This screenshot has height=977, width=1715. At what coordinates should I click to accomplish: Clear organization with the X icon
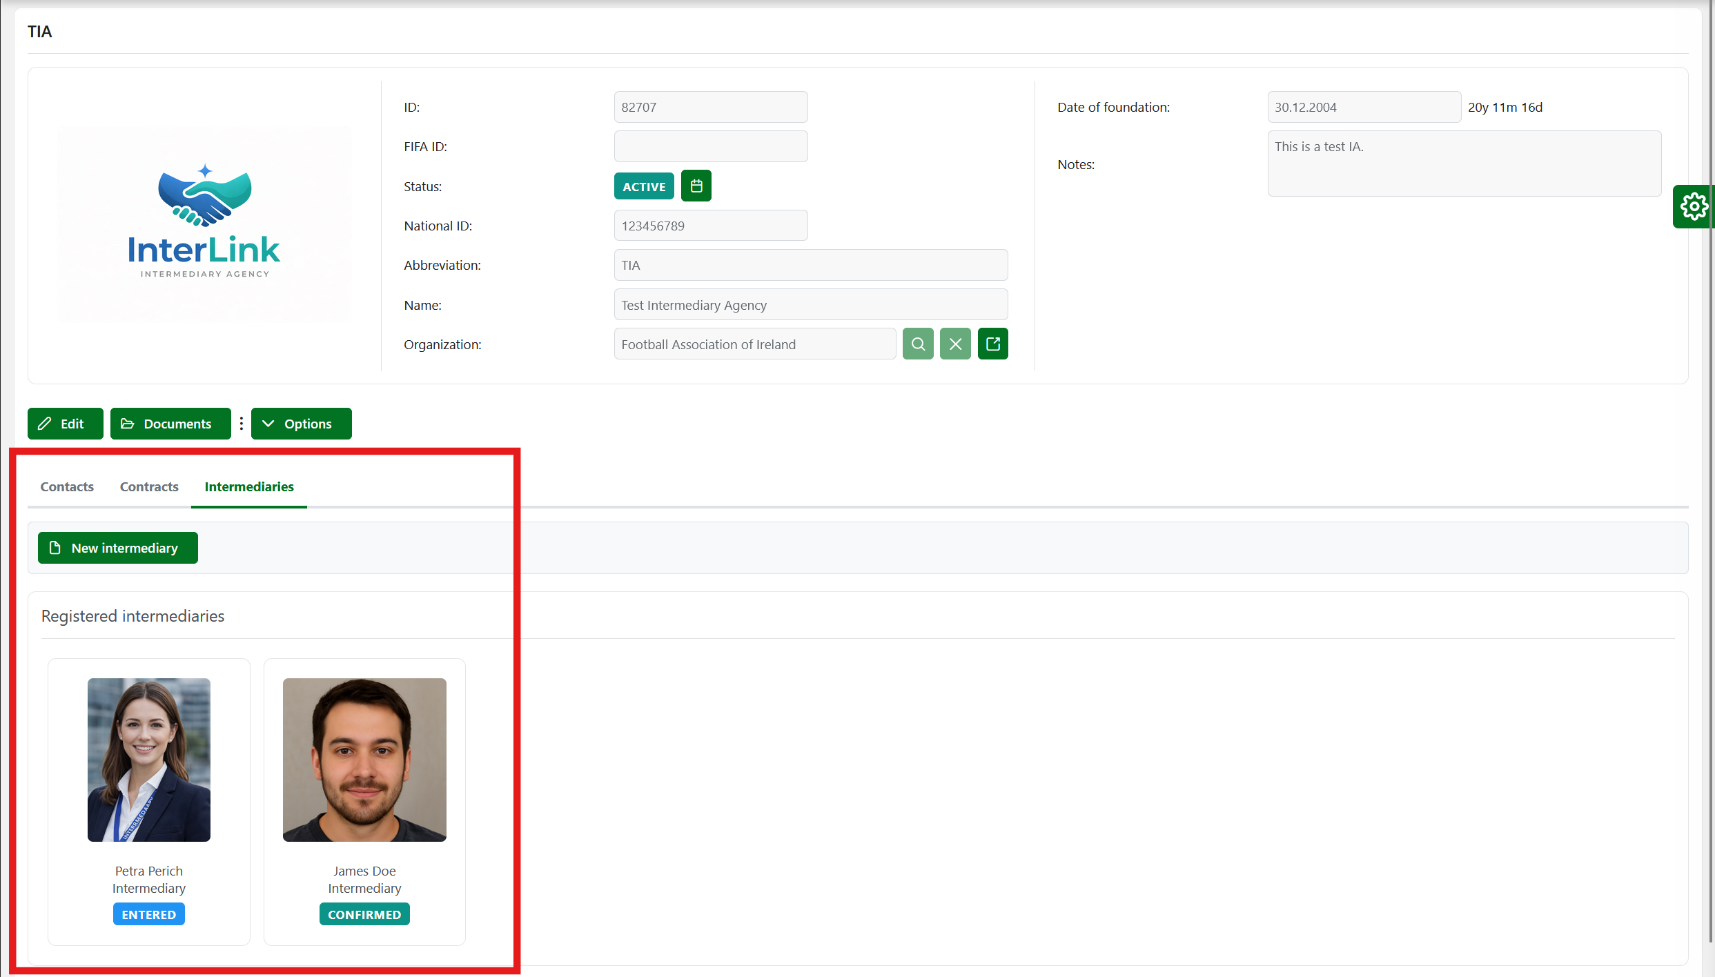(955, 344)
